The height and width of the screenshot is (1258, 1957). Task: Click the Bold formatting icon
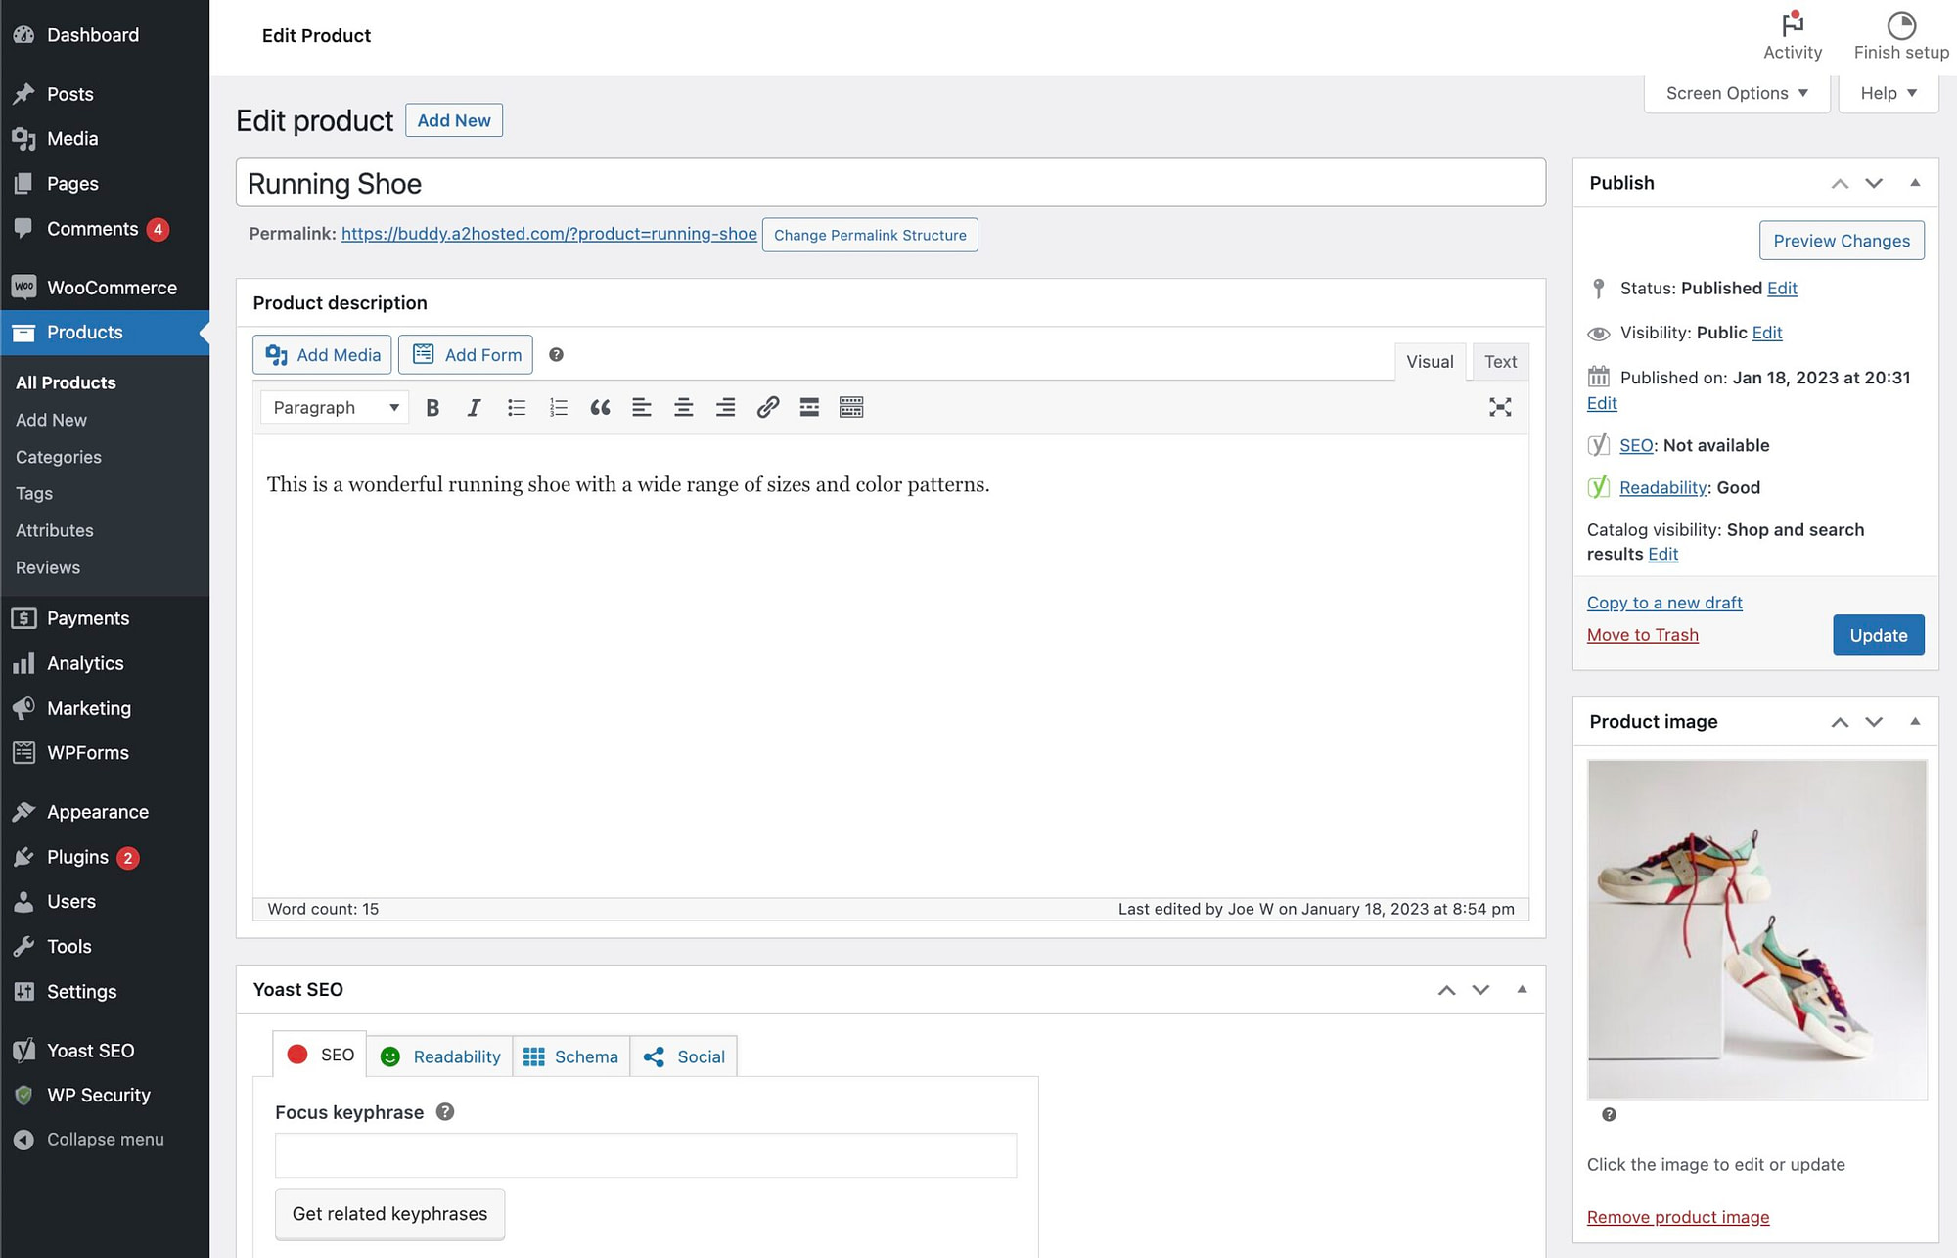click(431, 408)
